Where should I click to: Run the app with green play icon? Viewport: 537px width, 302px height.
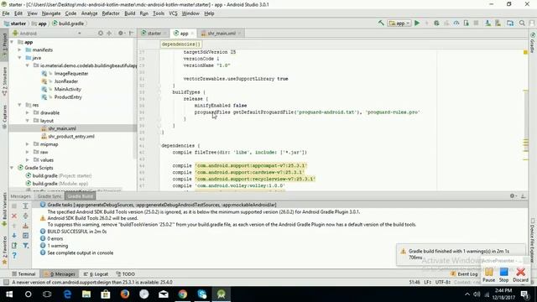(x=417, y=23)
